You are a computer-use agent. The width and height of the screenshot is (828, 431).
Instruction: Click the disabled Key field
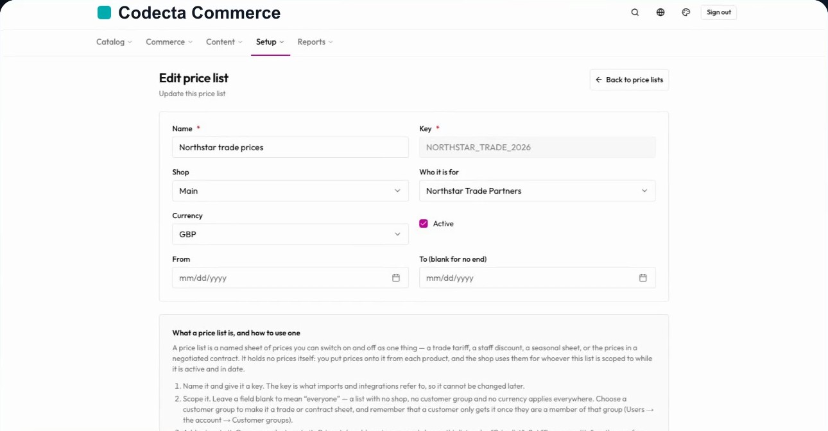(537, 147)
